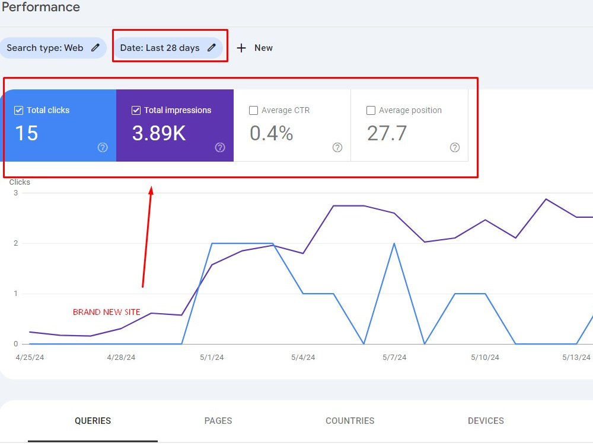Click the 5/10/24 date axis label
This screenshot has height=444, width=593.
point(485,357)
